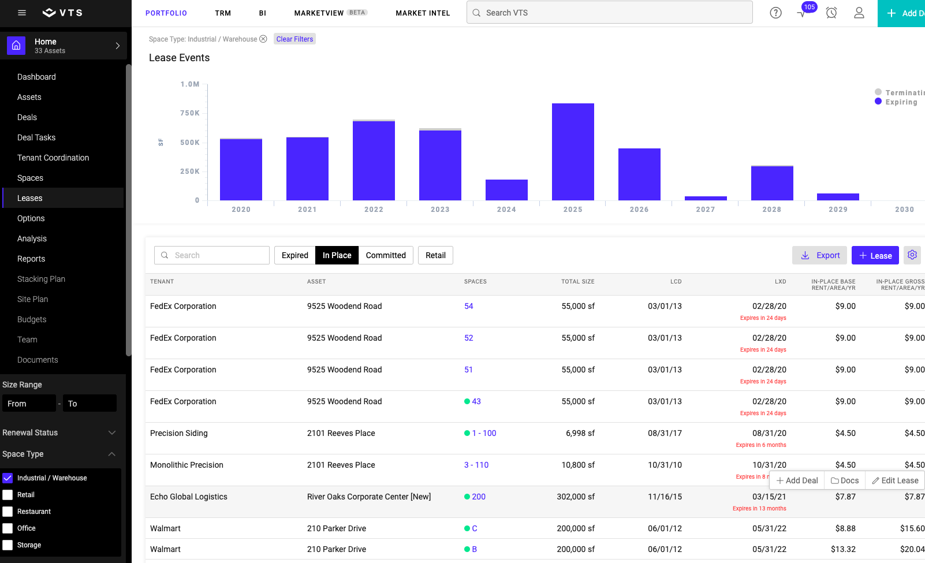Open Assets in sidebar
Image resolution: width=925 pixels, height=563 pixels.
coord(29,97)
